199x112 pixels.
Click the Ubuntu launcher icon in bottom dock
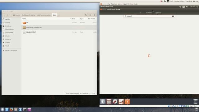tap(2, 109)
